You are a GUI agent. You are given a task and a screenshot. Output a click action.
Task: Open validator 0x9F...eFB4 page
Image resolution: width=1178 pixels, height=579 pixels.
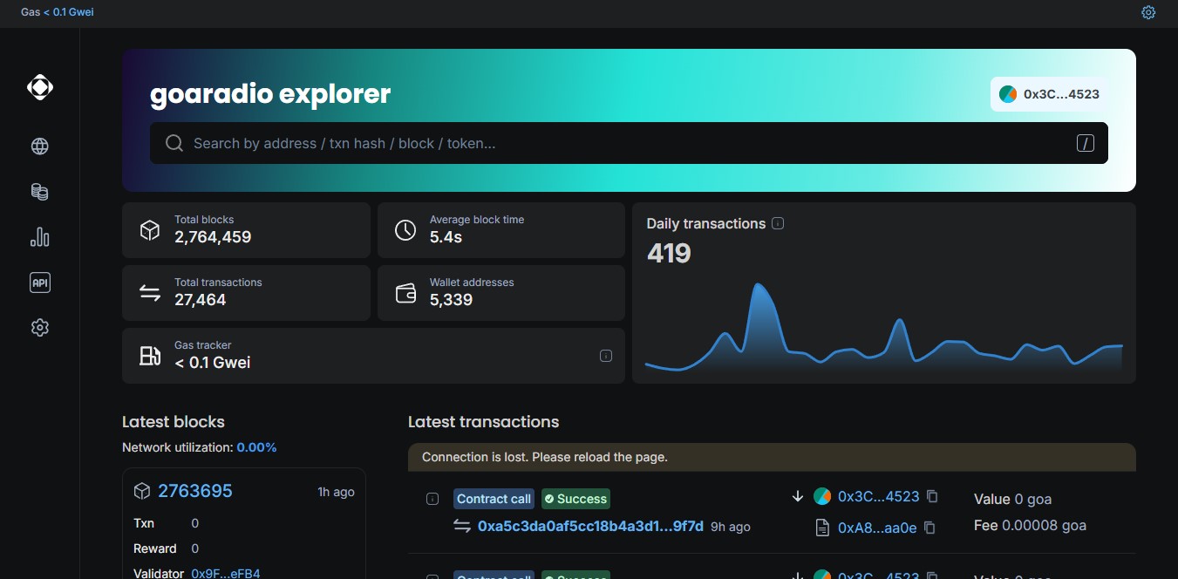pos(224,573)
